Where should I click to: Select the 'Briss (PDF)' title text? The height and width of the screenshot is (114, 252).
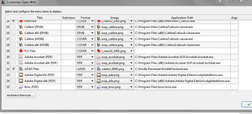click(31, 87)
